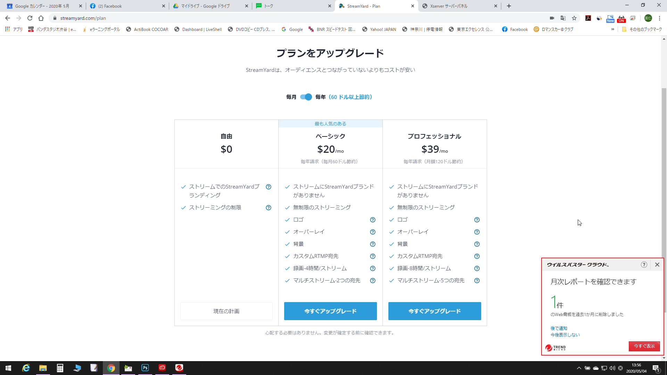Open help icon for 録画-8時間 in Professional plan

click(x=477, y=268)
